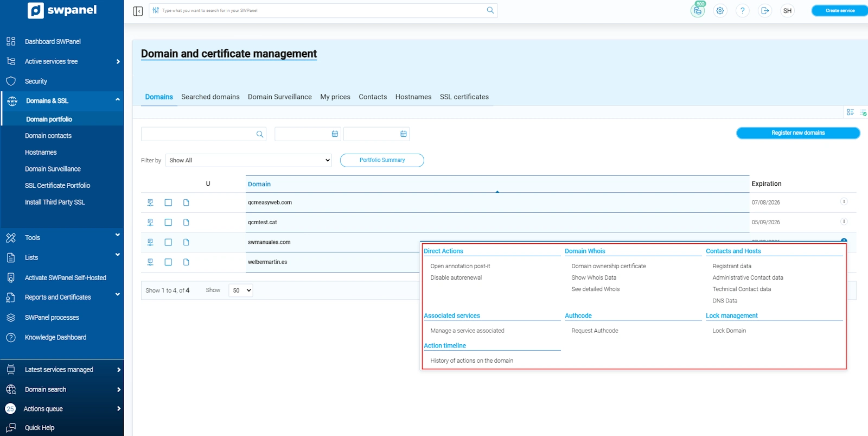
Task: Open the settings gear icon in header
Action: [720, 11]
